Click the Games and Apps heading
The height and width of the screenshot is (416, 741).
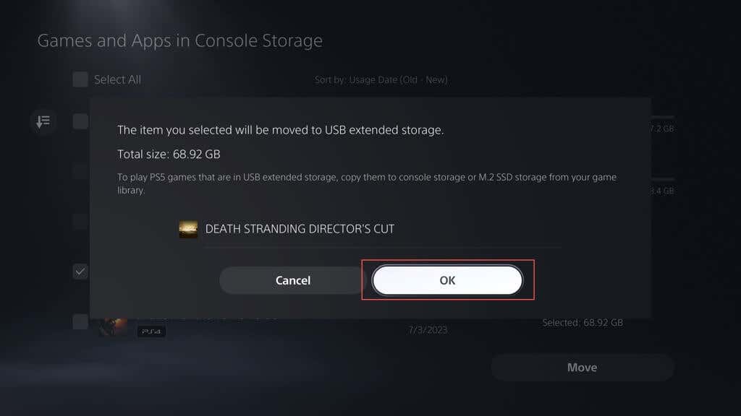[181, 41]
